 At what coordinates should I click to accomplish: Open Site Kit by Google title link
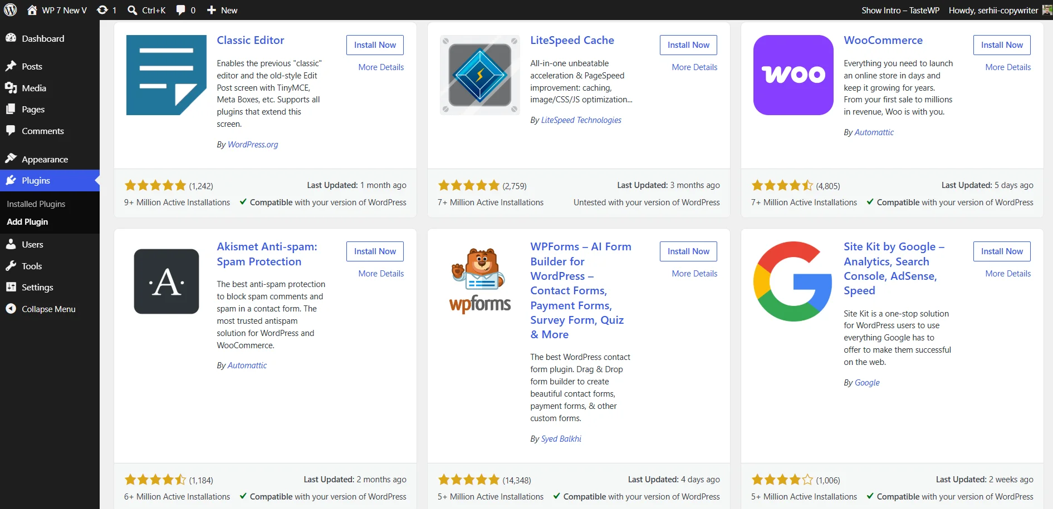pyautogui.click(x=894, y=268)
